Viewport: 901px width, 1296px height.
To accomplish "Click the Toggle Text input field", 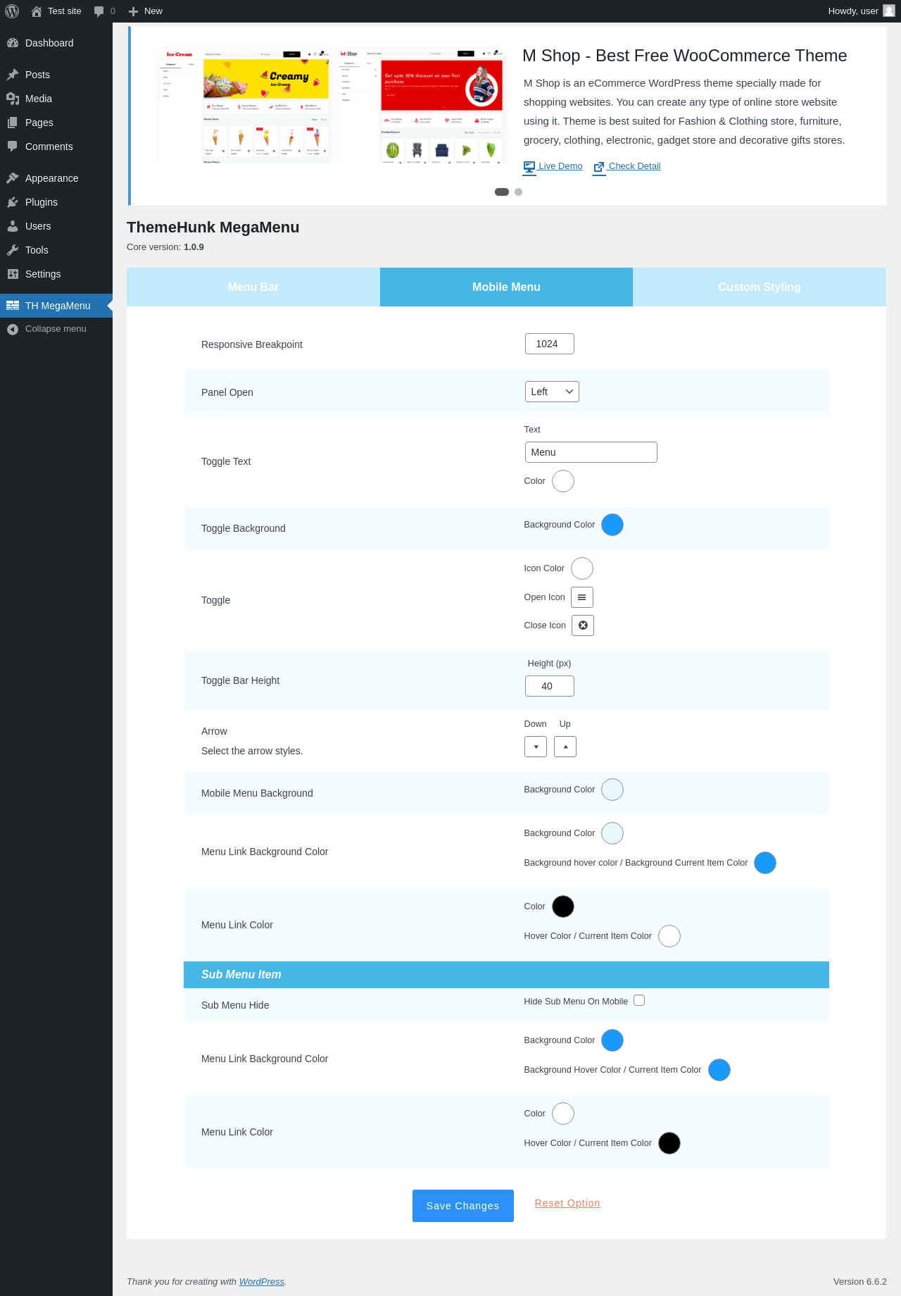I will coord(591,452).
